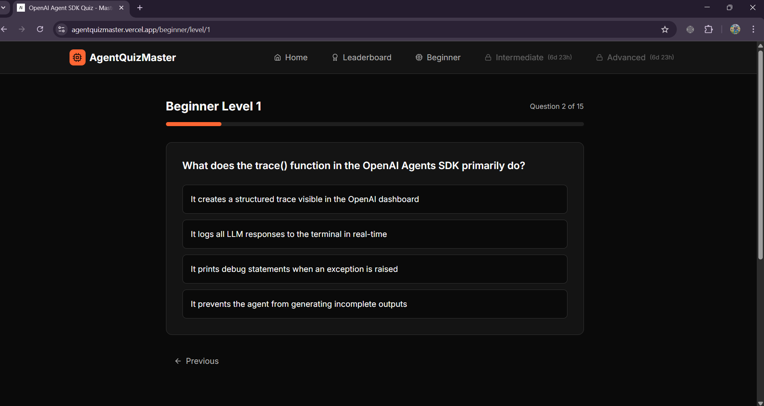764x406 pixels.
Task: Open the Leaderboard page
Action: click(361, 57)
